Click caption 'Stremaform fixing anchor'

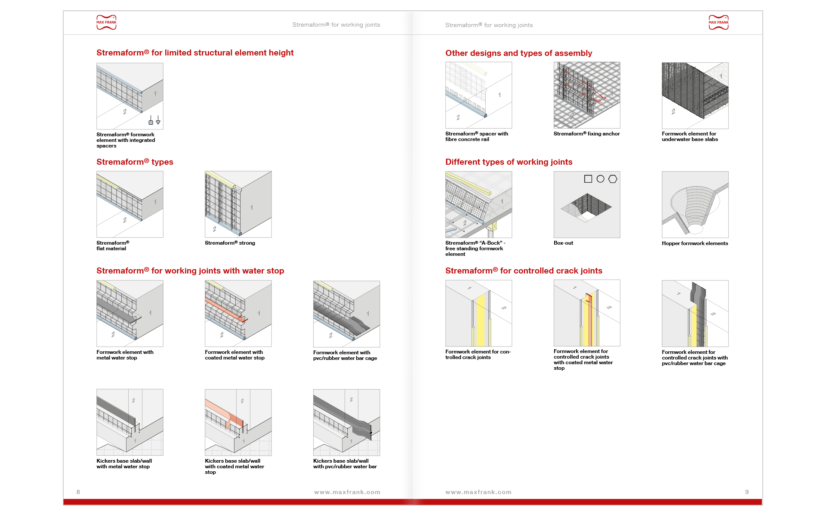click(586, 134)
